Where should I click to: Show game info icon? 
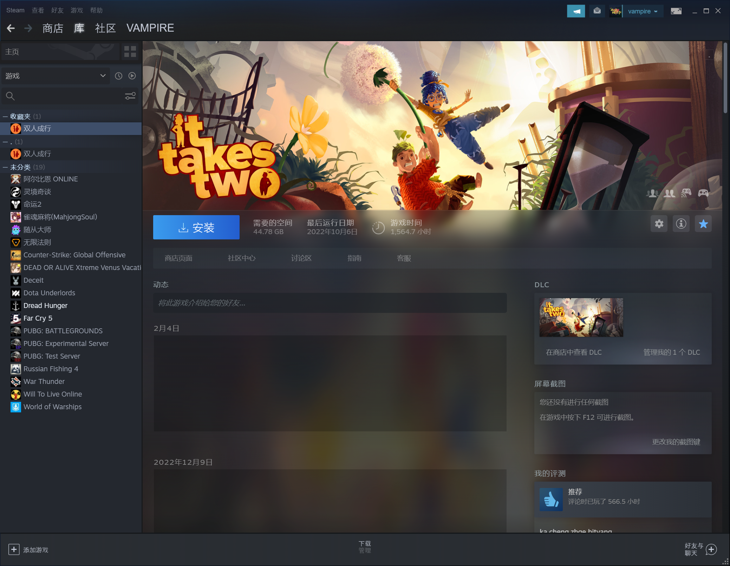click(681, 224)
